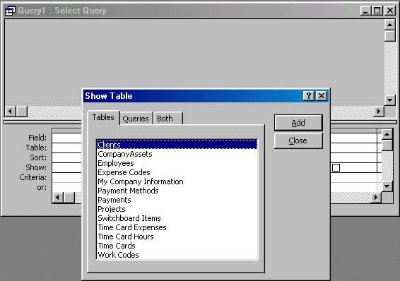Select the Projects table
The height and width of the screenshot is (281, 400).
pyautogui.click(x=177, y=209)
